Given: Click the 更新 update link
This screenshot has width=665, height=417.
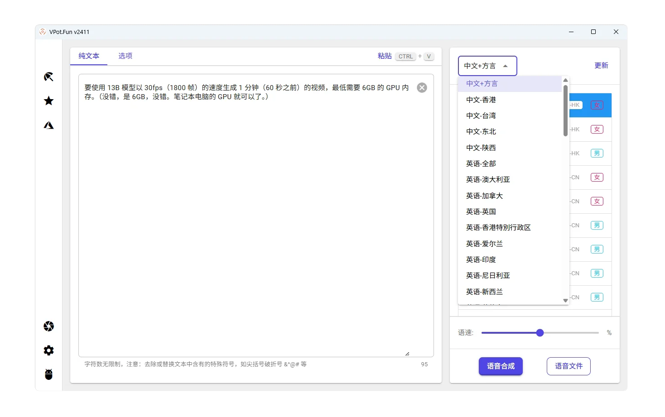Looking at the screenshot, I should click(601, 66).
